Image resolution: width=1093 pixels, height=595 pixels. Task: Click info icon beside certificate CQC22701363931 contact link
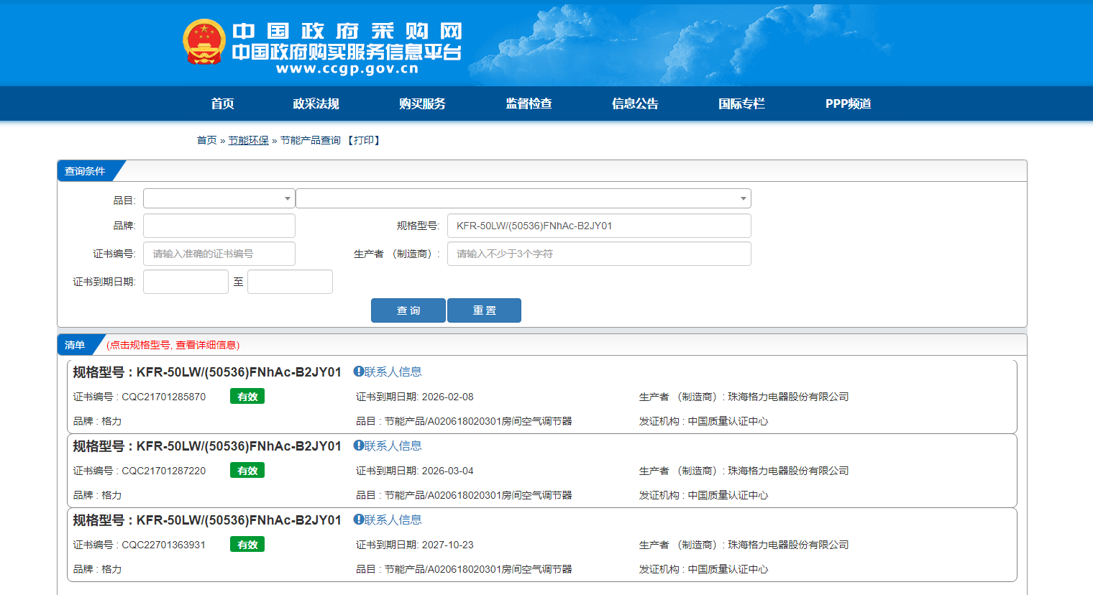point(358,520)
